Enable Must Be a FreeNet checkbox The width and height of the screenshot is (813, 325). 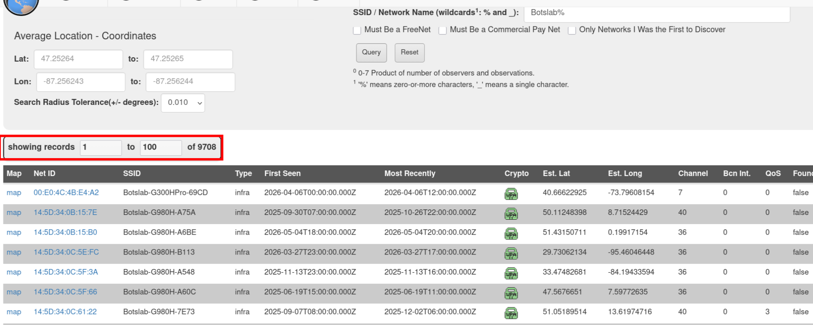coord(357,30)
